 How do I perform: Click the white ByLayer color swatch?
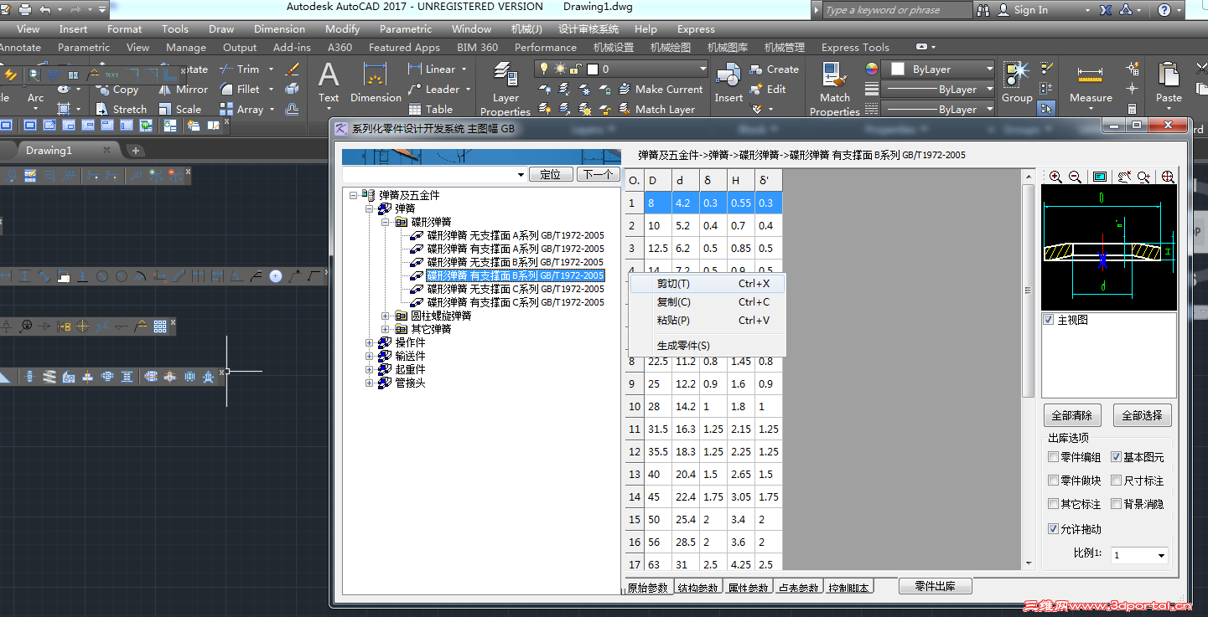pyautogui.click(x=897, y=69)
